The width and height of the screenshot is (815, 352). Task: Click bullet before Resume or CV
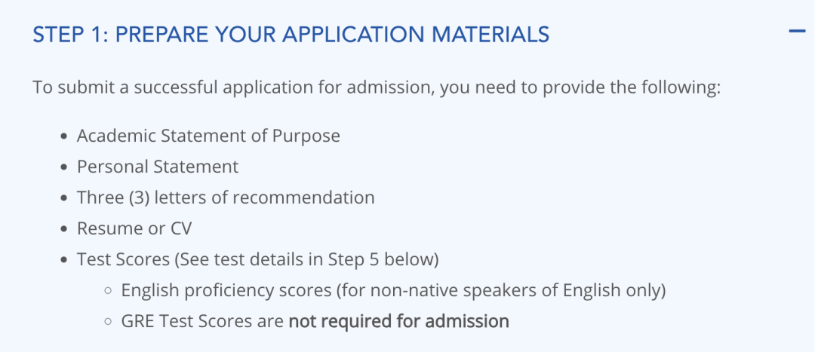tap(64, 229)
